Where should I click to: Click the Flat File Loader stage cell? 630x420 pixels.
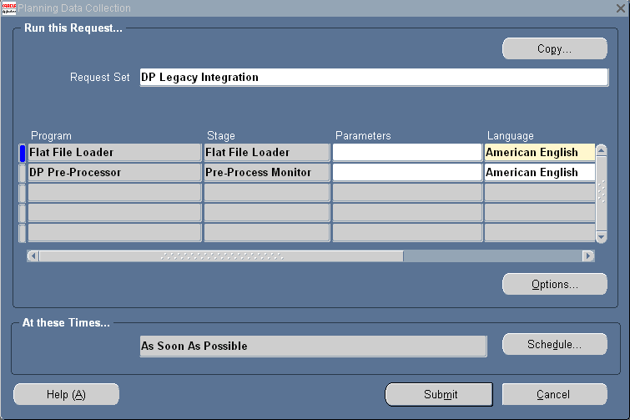(267, 152)
